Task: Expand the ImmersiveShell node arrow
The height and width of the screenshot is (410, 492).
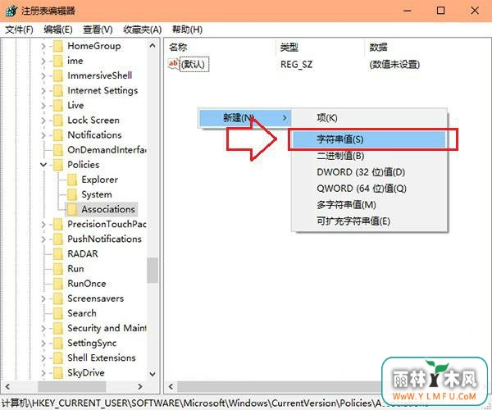Action: click(43, 76)
